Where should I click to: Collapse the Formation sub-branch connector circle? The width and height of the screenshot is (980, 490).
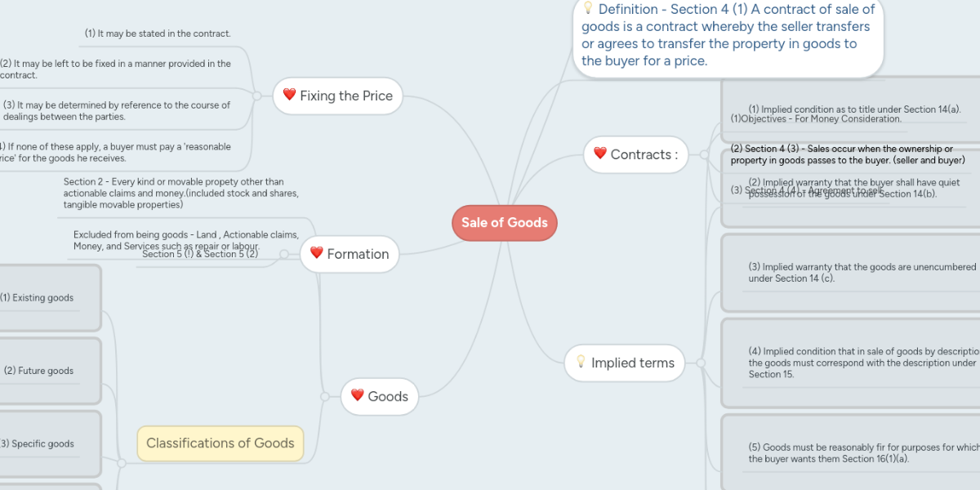point(284,254)
